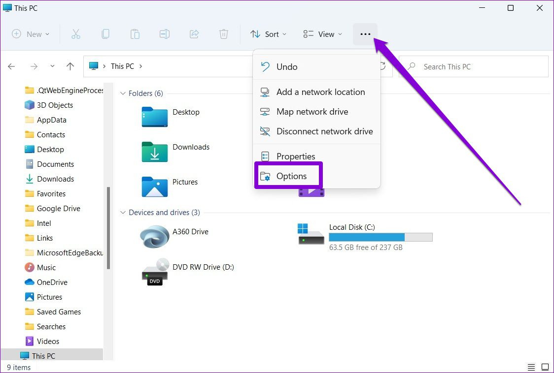Collapse the Devices and drives section
The width and height of the screenshot is (554, 373).
[x=123, y=212]
